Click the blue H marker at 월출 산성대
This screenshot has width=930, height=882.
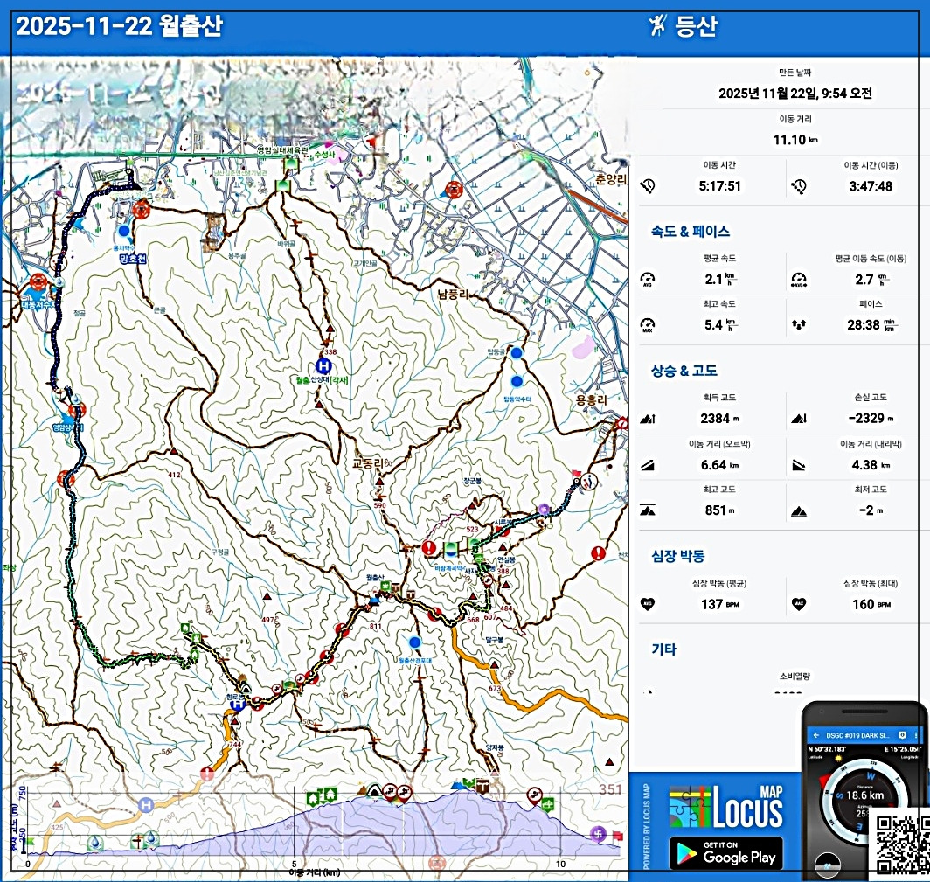323,365
